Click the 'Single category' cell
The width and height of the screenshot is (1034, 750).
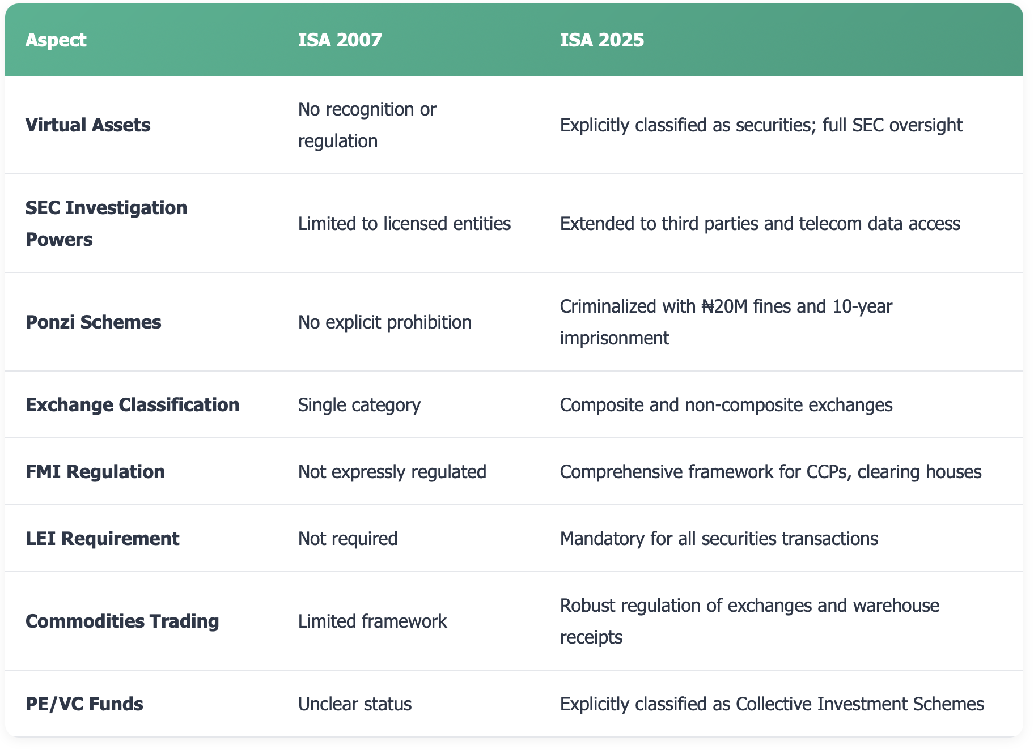pos(359,405)
